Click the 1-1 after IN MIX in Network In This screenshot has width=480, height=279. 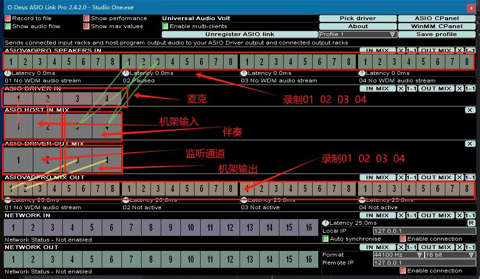(412, 215)
